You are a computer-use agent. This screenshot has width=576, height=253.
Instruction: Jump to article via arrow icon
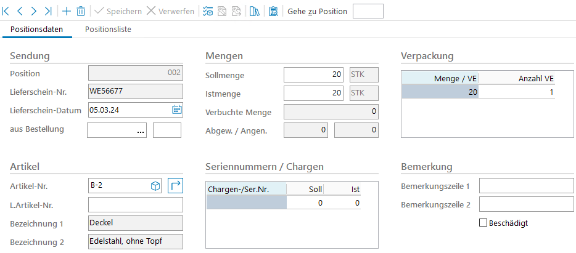[175, 185]
